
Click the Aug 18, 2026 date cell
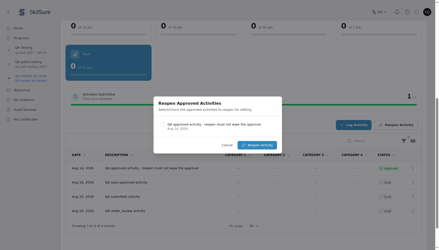(83, 182)
